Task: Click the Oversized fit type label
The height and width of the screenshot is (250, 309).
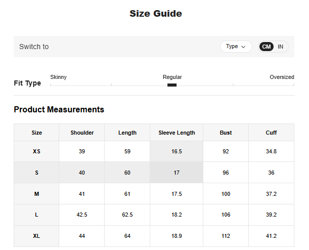Action: click(x=282, y=77)
